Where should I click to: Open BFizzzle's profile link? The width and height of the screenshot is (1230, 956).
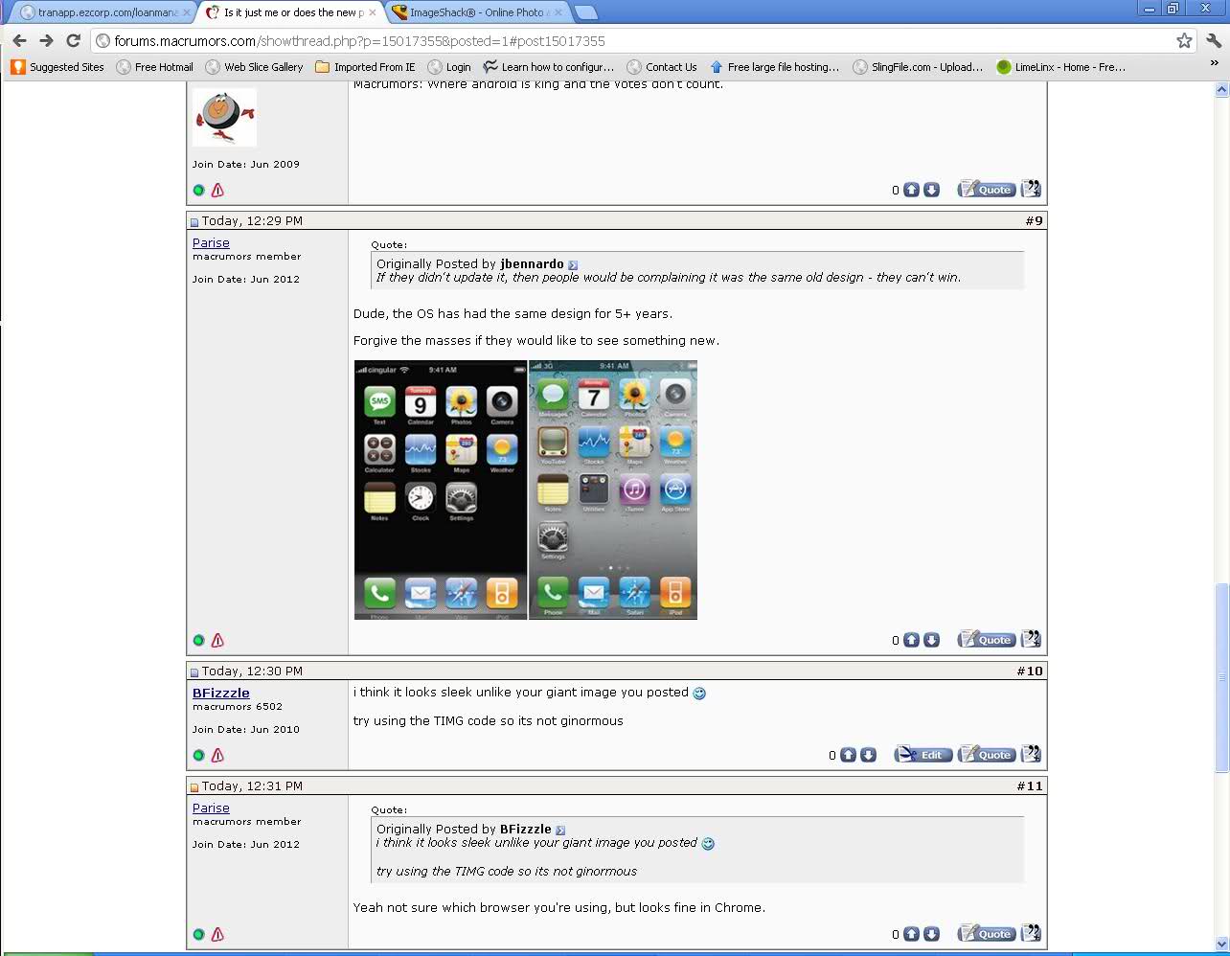tap(221, 693)
